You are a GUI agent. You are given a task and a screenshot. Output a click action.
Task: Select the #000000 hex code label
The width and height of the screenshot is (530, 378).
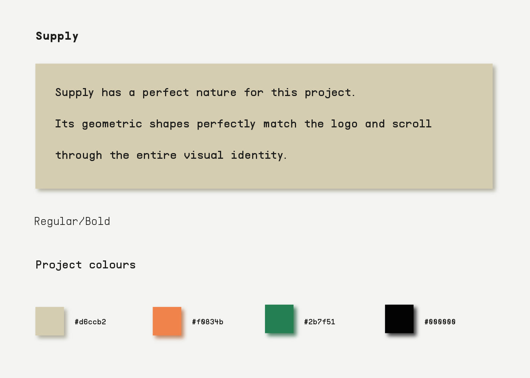(x=440, y=322)
